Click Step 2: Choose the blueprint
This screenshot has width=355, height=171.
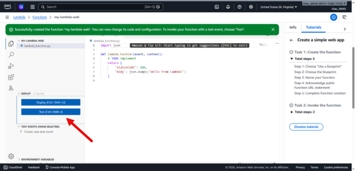315,72
